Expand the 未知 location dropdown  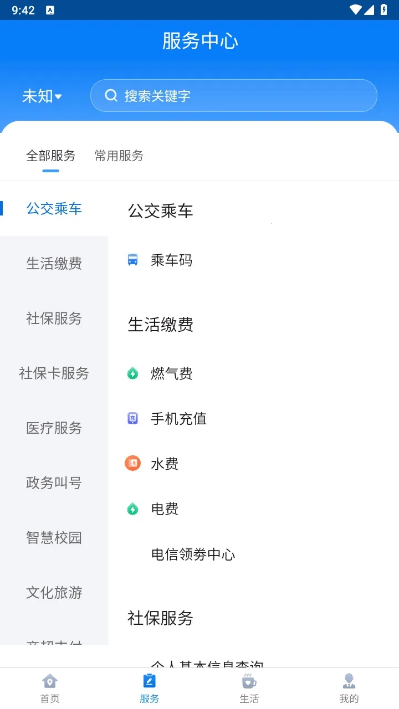point(42,96)
